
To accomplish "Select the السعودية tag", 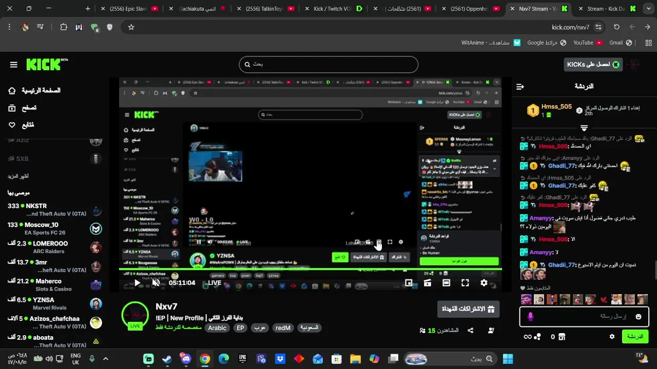I will pyautogui.click(x=310, y=328).
